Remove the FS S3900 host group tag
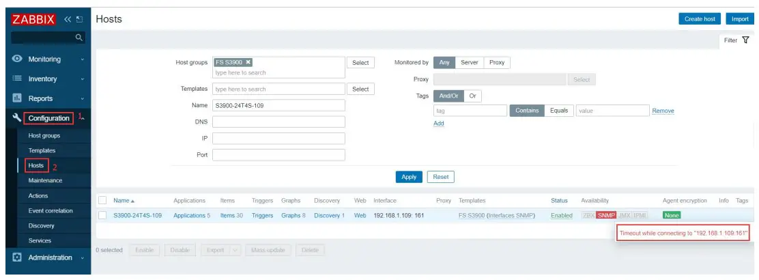Viewport: 759px width, 280px height. [248, 62]
